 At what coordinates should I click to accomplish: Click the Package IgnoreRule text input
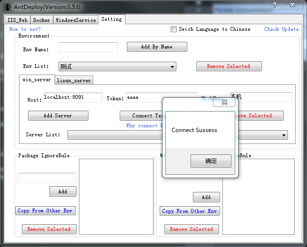[47, 178]
